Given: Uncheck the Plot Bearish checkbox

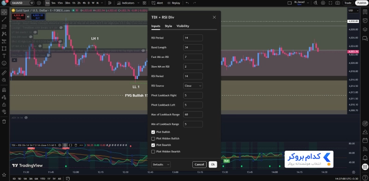Looking at the screenshot, I should click(153, 145).
